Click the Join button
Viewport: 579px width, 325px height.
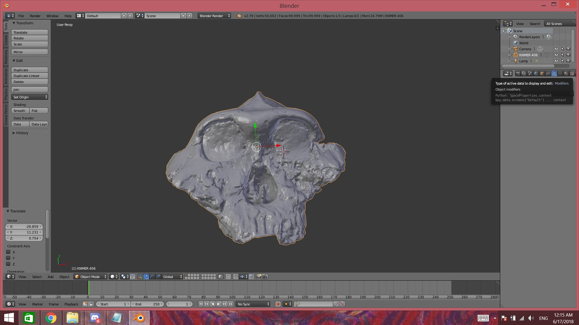tap(30, 89)
